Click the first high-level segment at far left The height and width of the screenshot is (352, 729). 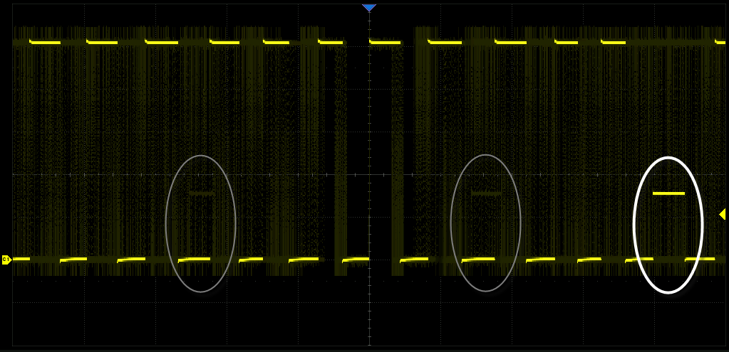tap(45, 43)
